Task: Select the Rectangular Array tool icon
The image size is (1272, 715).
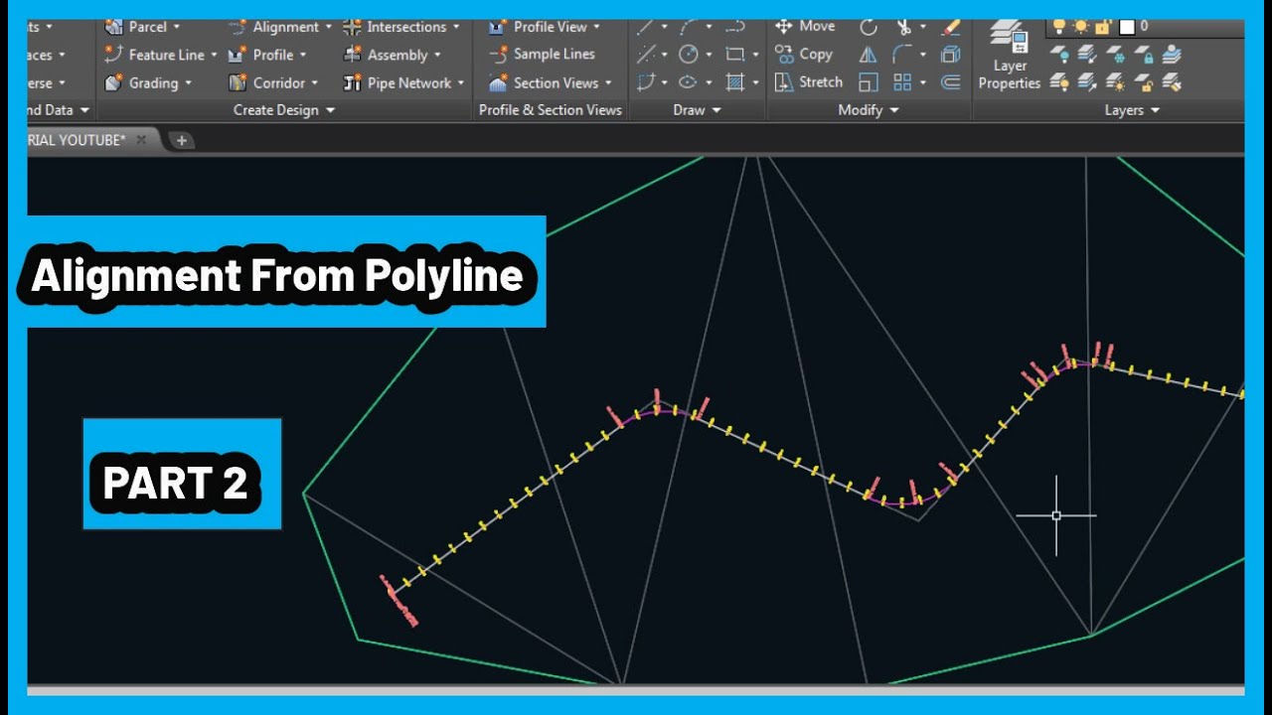Action: coord(902,82)
